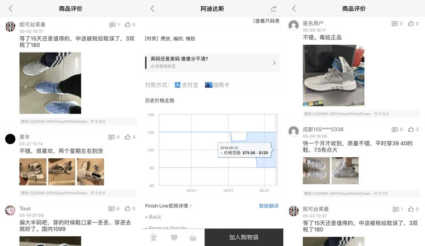Tap 智能翻译 link

[269, 206]
